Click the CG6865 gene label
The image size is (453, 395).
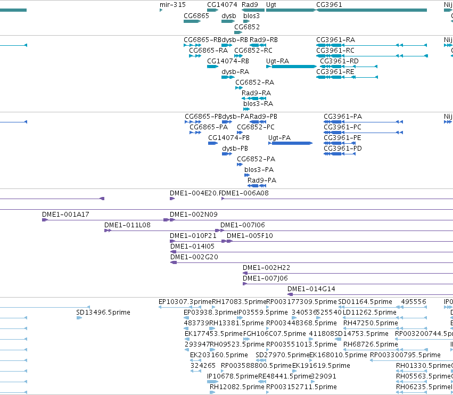coord(196,15)
